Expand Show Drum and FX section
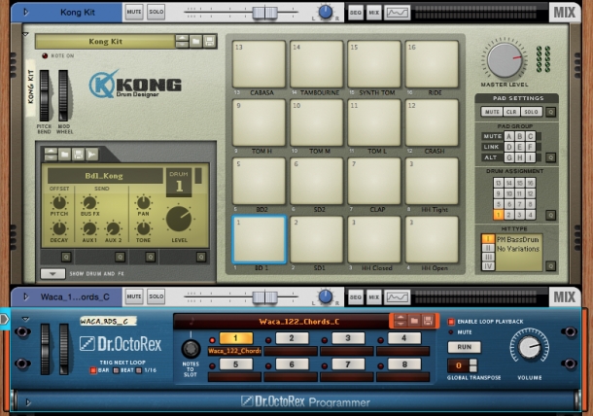593x416 pixels. (x=52, y=273)
